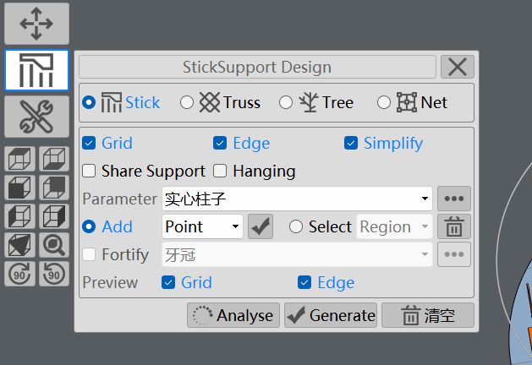The height and width of the screenshot is (365, 532).
Task: Click the checkmark confirm icon beside Point
Action: (x=261, y=226)
